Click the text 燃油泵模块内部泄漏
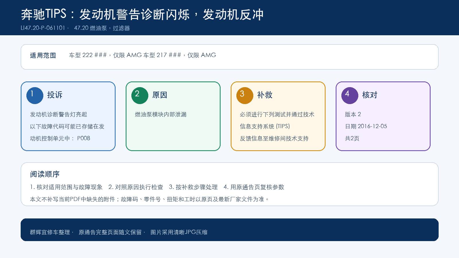 coord(161,114)
